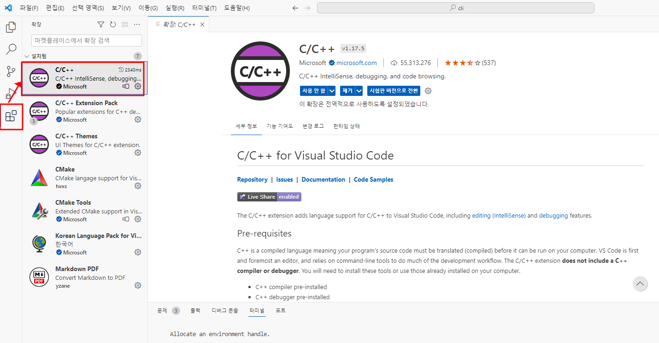Click remote indicator icon on C/C++ row
Image resolution: width=659 pixels, height=343 pixels.
tap(126, 86)
